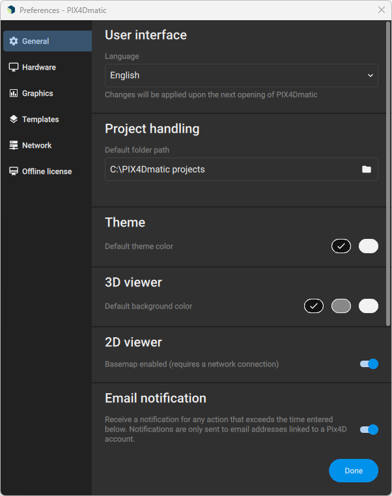
Task: Choose gray 3D viewer background color
Action: tap(341, 306)
